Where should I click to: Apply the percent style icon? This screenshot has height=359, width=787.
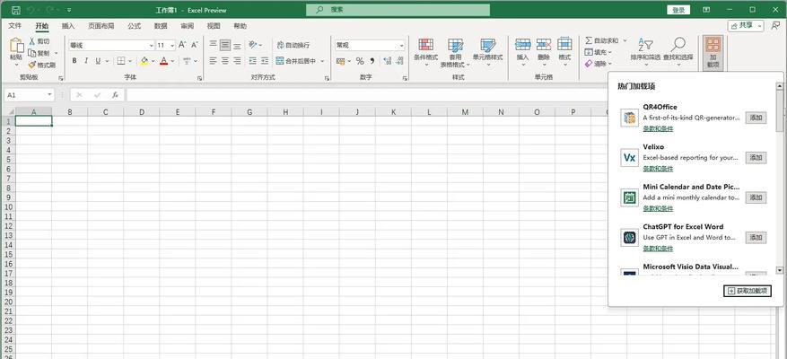(x=360, y=61)
